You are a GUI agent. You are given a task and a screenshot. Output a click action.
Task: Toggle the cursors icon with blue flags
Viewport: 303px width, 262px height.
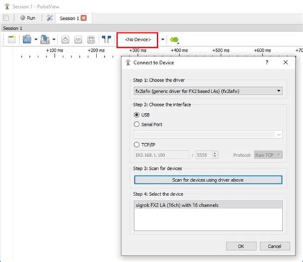(x=107, y=40)
